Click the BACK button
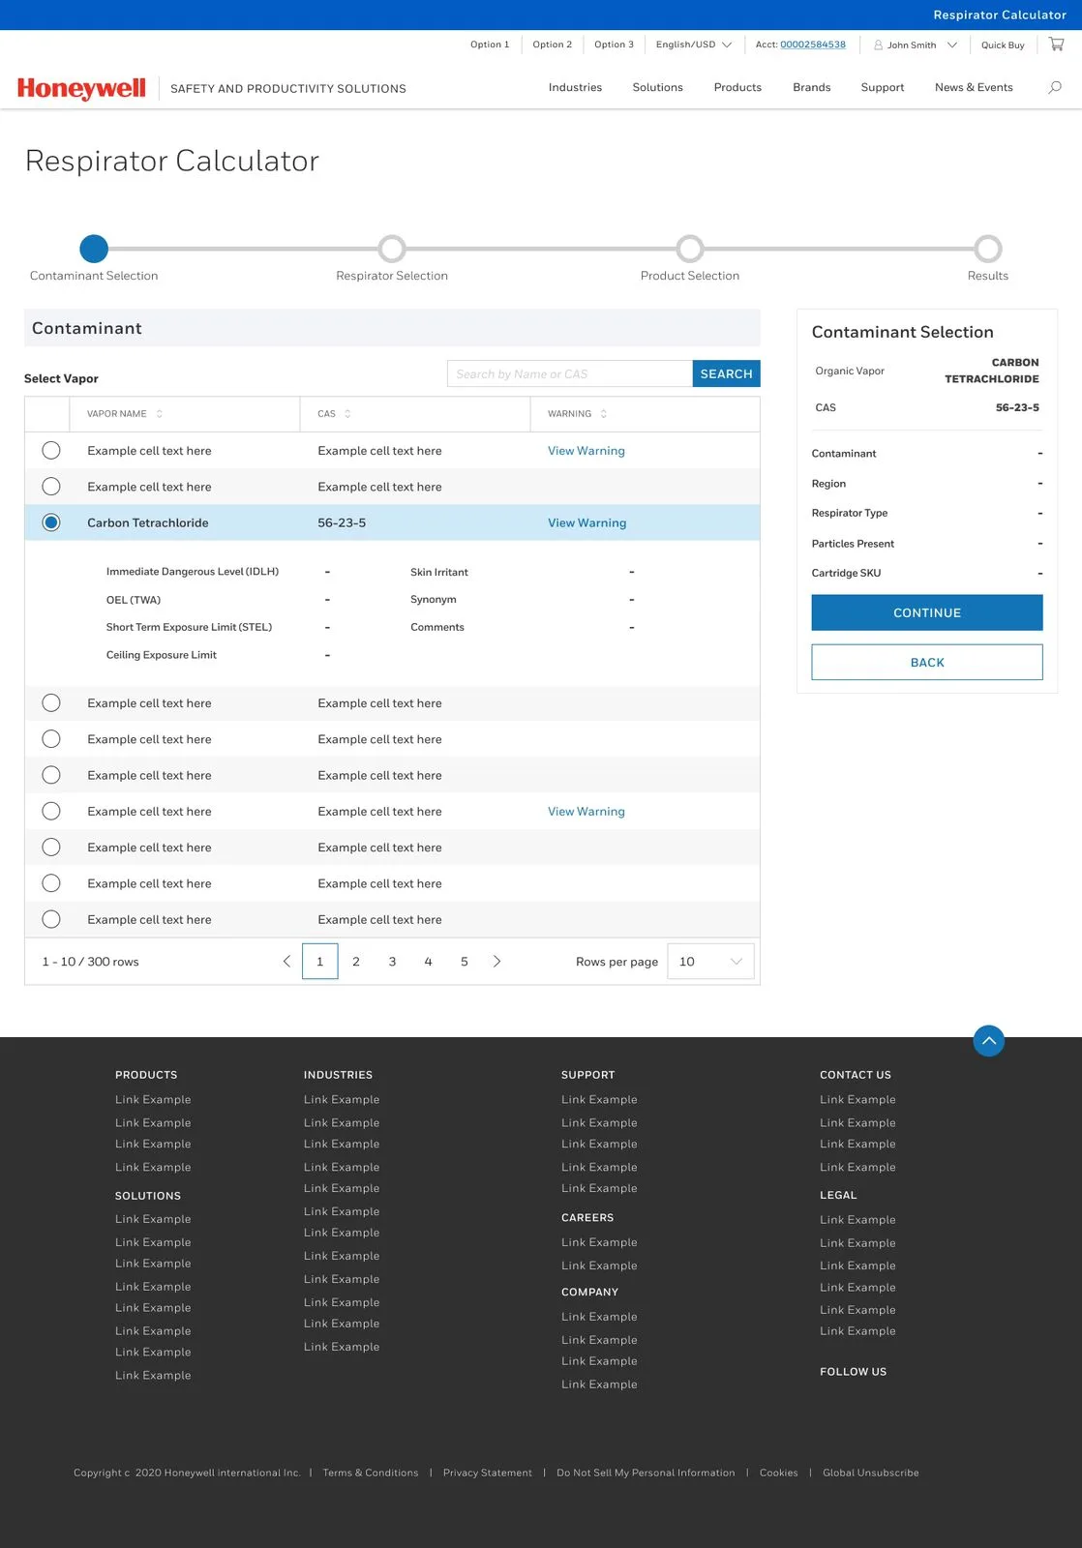Viewport: 1082px width, 1548px height. click(x=927, y=662)
